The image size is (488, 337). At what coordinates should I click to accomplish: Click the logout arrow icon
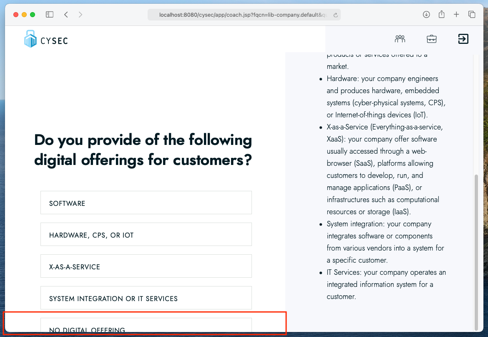pyautogui.click(x=463, y=39)
